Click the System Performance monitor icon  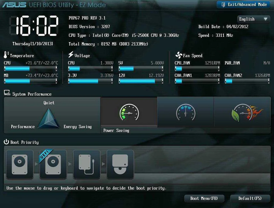click(7, 93)
